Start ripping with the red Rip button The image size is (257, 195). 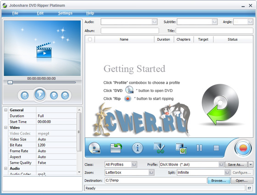pos(243,148)
